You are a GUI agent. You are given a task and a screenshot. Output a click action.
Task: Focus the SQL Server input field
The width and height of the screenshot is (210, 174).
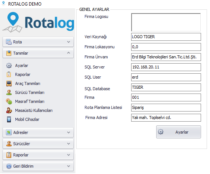point(166,67)
